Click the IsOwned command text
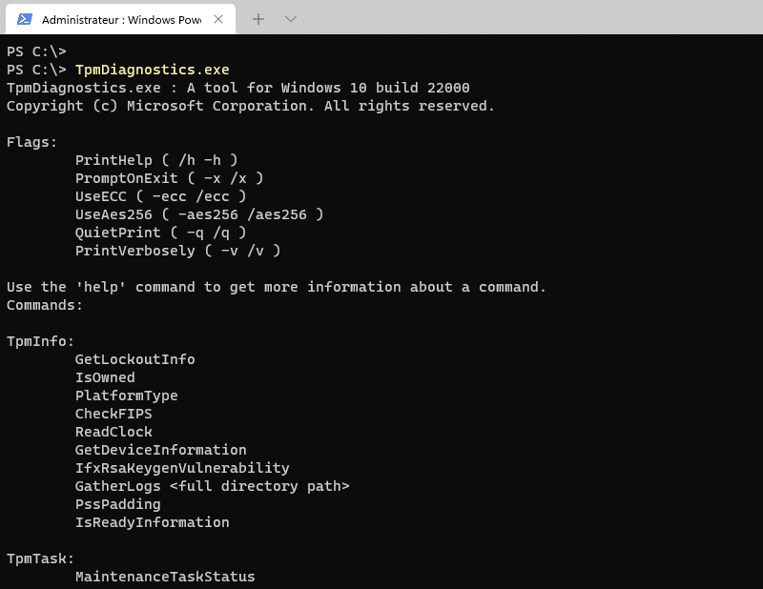The width and height of the screenshot is (763, 589). (x=105, y=377)
